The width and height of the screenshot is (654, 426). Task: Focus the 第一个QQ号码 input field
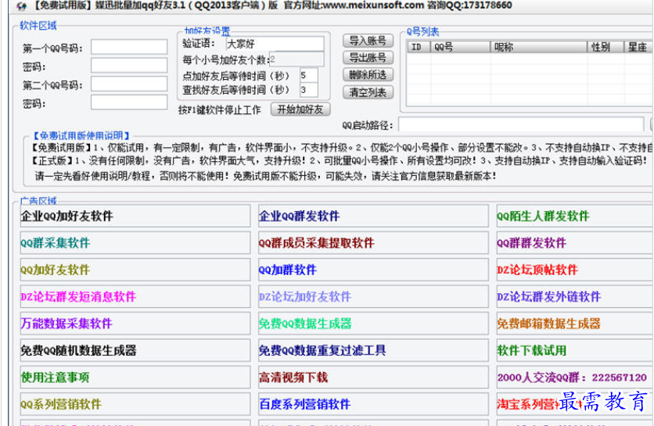click(129, 47)
